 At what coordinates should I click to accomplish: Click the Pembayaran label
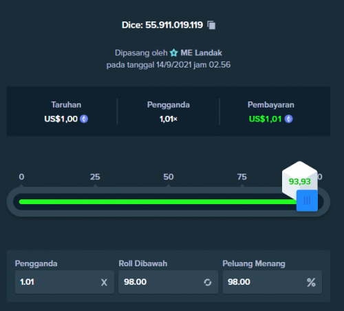pyautogui.click(x=271, y=105)
